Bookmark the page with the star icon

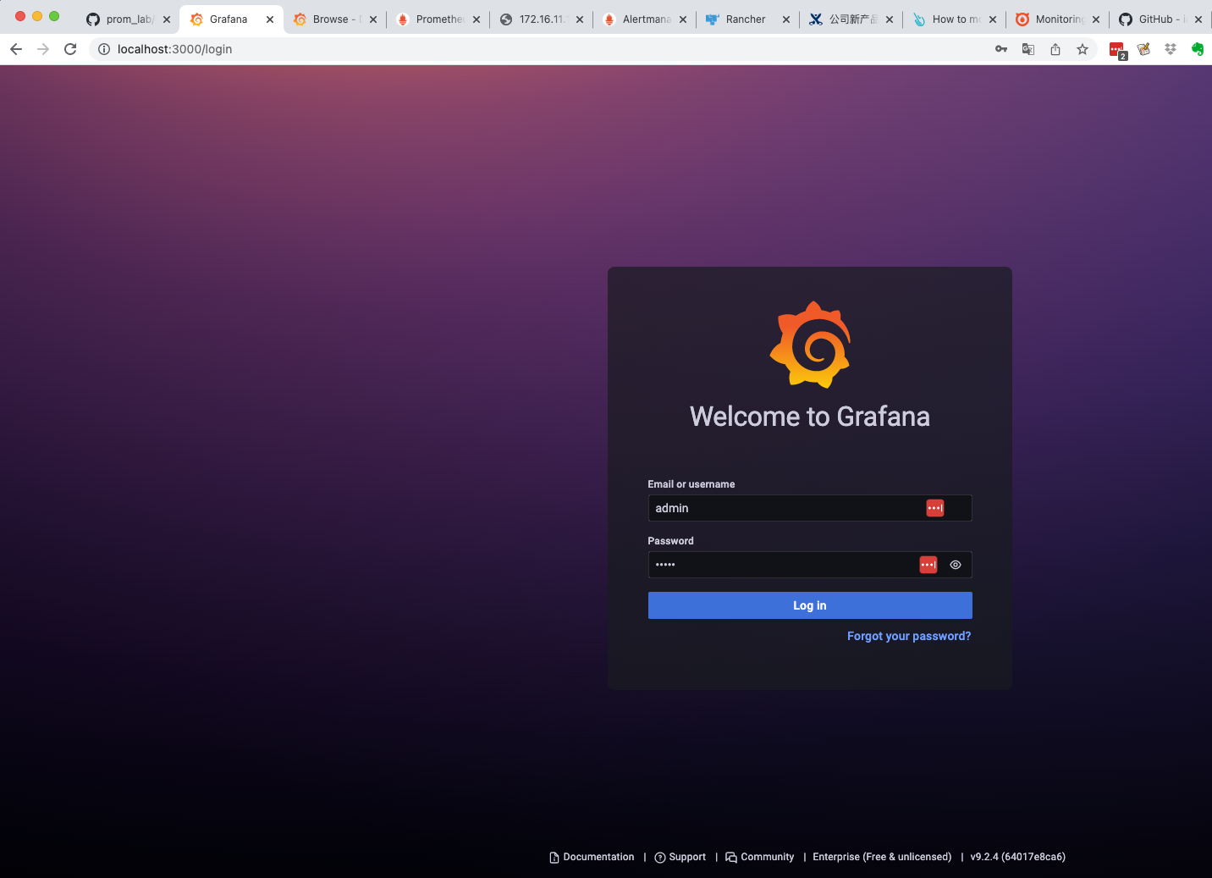[1083, 49]
